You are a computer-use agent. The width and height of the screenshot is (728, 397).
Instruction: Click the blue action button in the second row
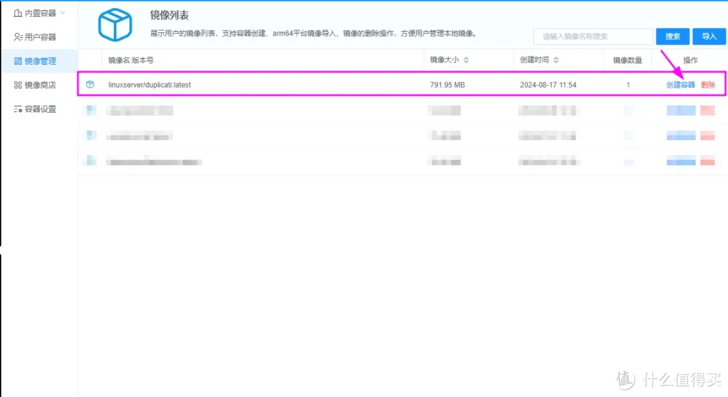(x=680, y=110)
